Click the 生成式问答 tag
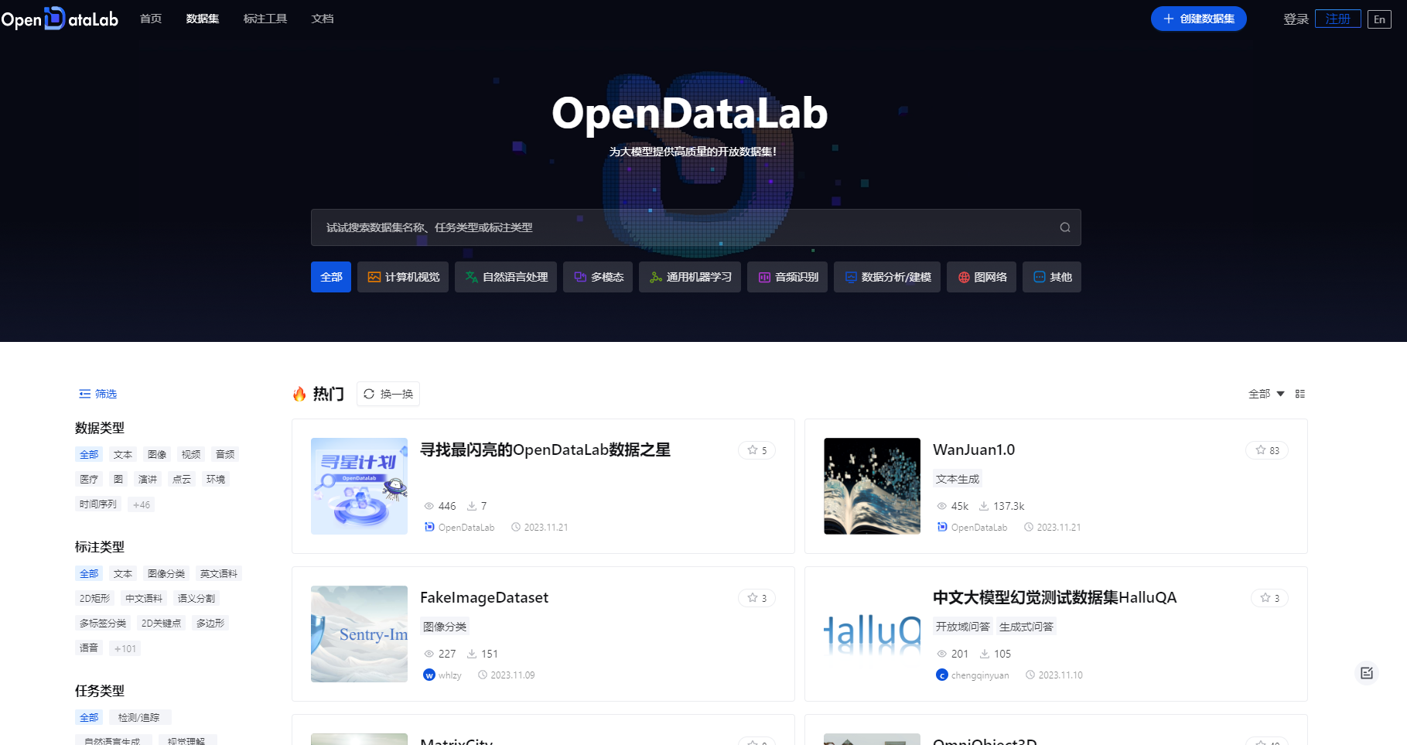 tap(1026, 627)
